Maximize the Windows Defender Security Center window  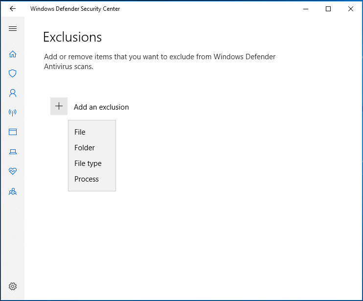(328, 9)
